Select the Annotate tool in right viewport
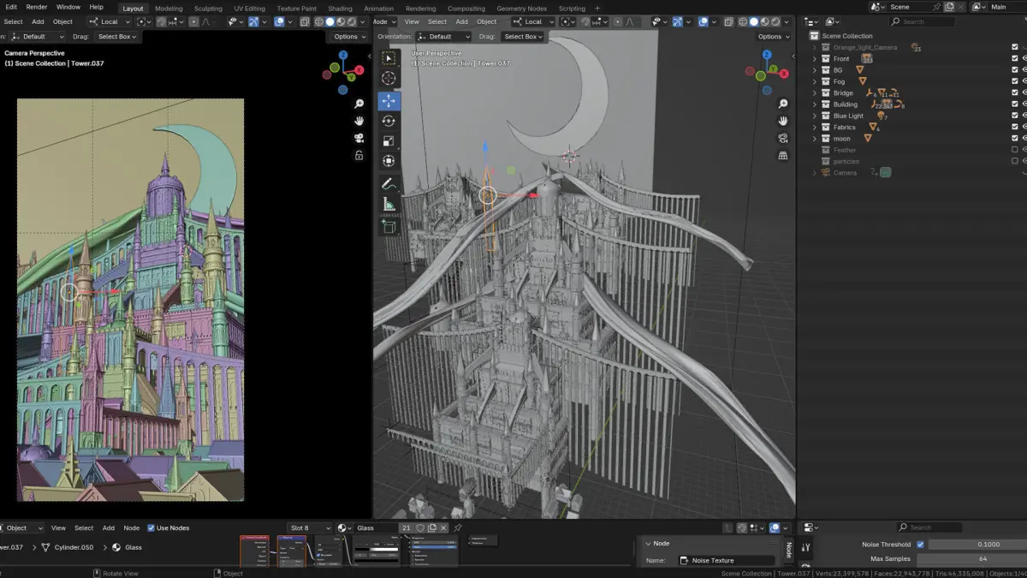This screenshot has width=1027, height=578. [389, 183]
